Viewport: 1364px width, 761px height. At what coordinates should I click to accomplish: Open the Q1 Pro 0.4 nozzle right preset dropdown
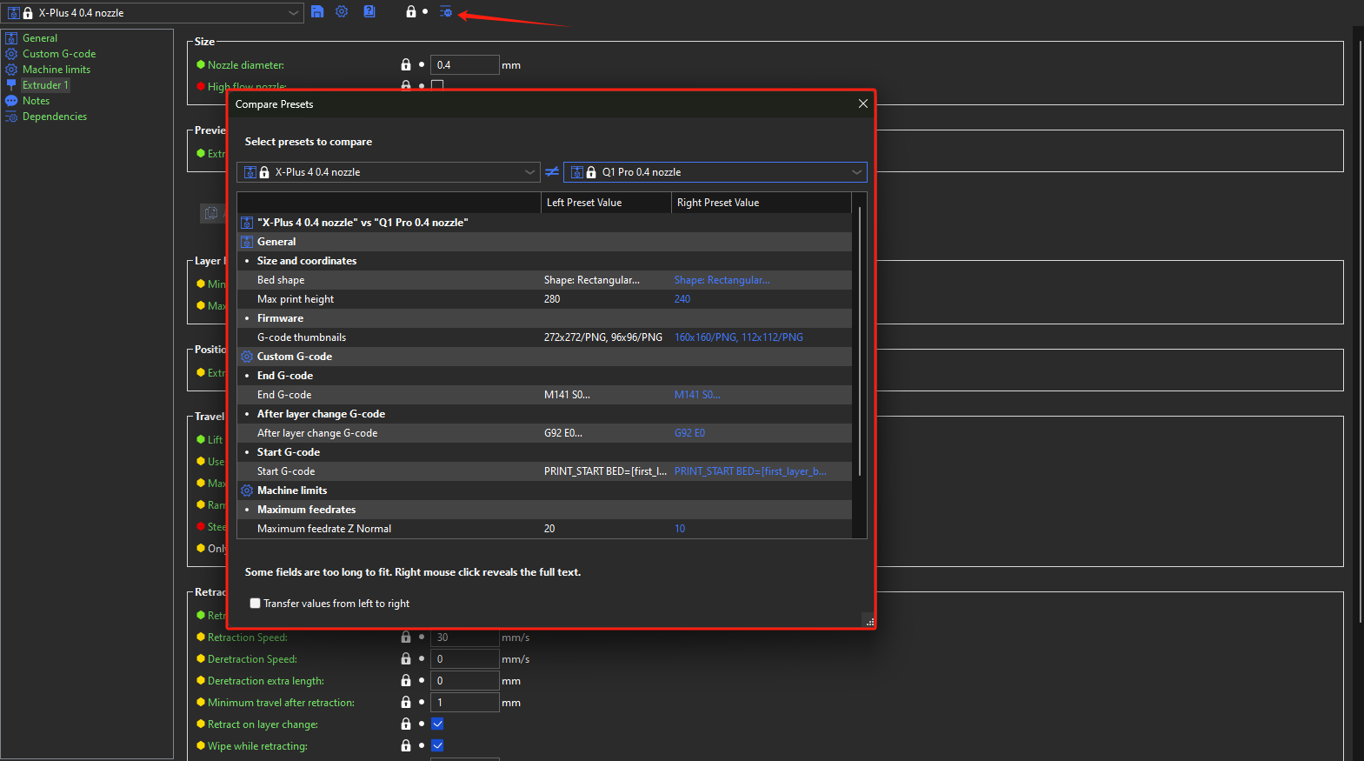click(x=715, y=172)
